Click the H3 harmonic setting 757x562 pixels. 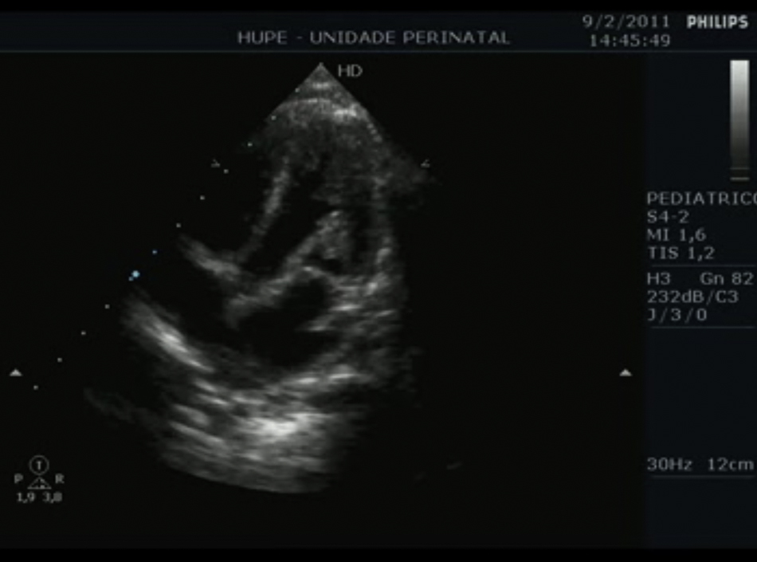tap(659, 278)
